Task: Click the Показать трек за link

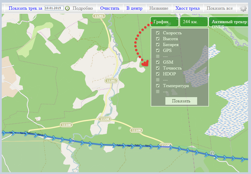Action: click(x=25, y=8)
